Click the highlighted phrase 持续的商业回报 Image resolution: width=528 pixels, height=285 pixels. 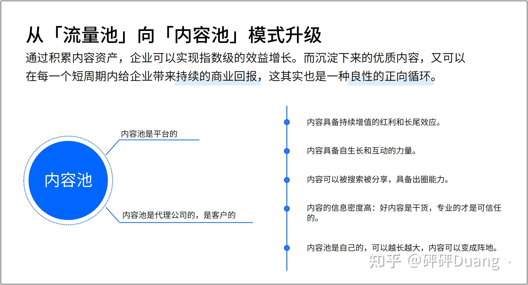[x=216, y=76]
